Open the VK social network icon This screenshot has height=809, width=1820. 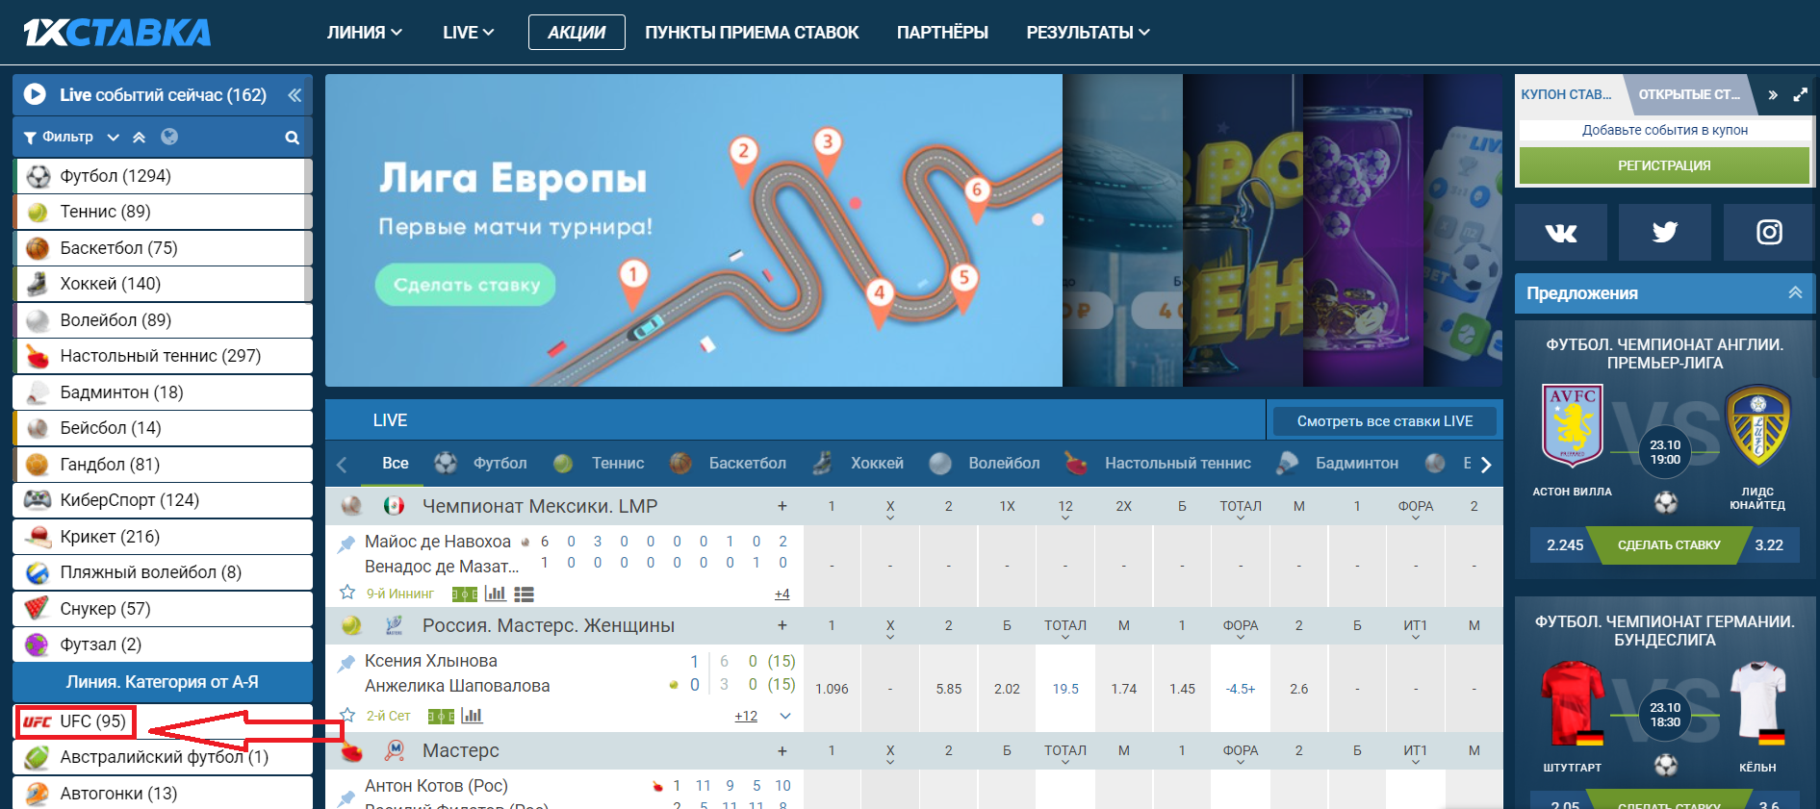tap(1560, 232)
